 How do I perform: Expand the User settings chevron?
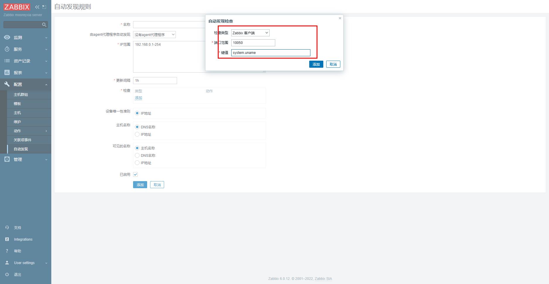(x=46, y=263)
